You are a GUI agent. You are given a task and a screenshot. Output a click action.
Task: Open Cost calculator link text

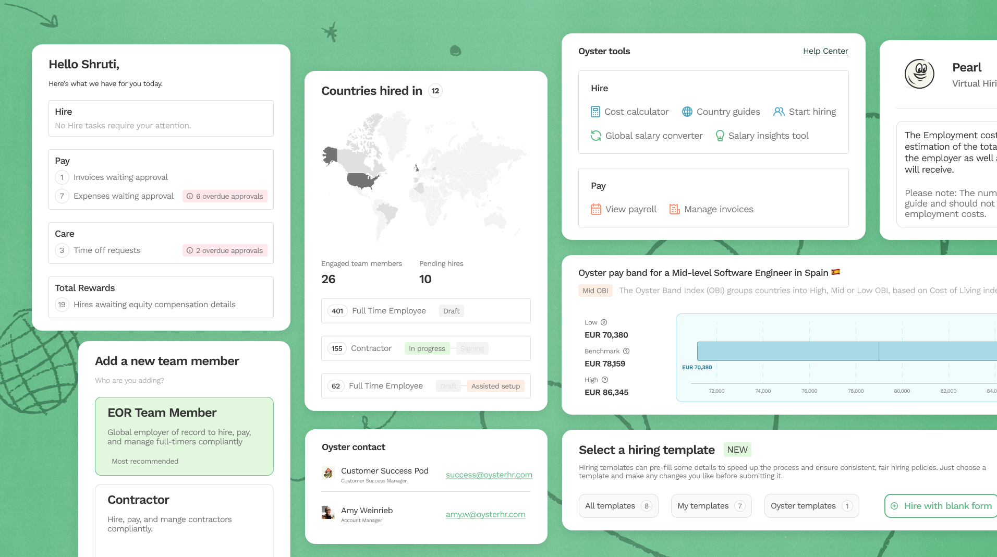coord(636,112)
